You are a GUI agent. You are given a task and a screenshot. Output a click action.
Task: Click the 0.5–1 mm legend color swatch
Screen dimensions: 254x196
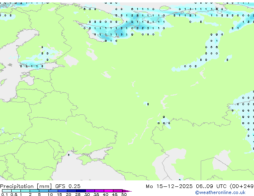pos(16,191)
